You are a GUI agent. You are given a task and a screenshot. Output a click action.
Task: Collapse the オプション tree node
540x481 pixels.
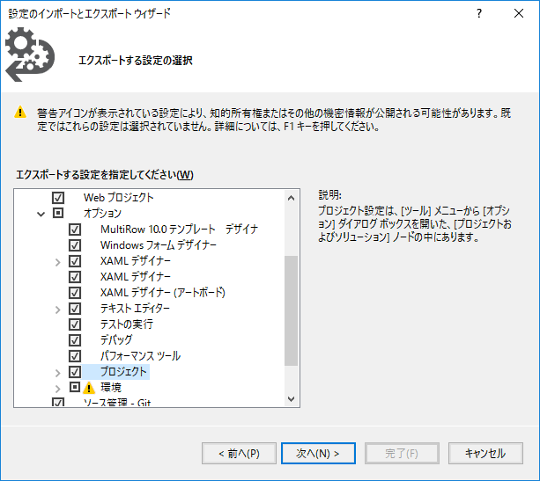click(41, 215)
